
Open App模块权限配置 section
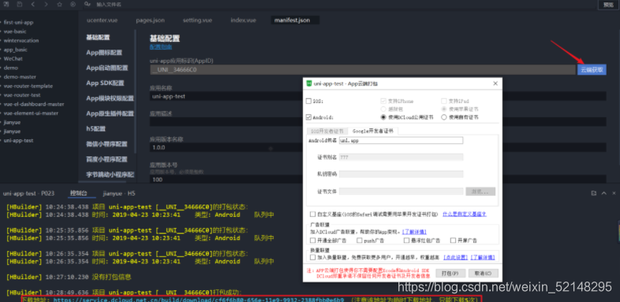(x=110, y=98)
